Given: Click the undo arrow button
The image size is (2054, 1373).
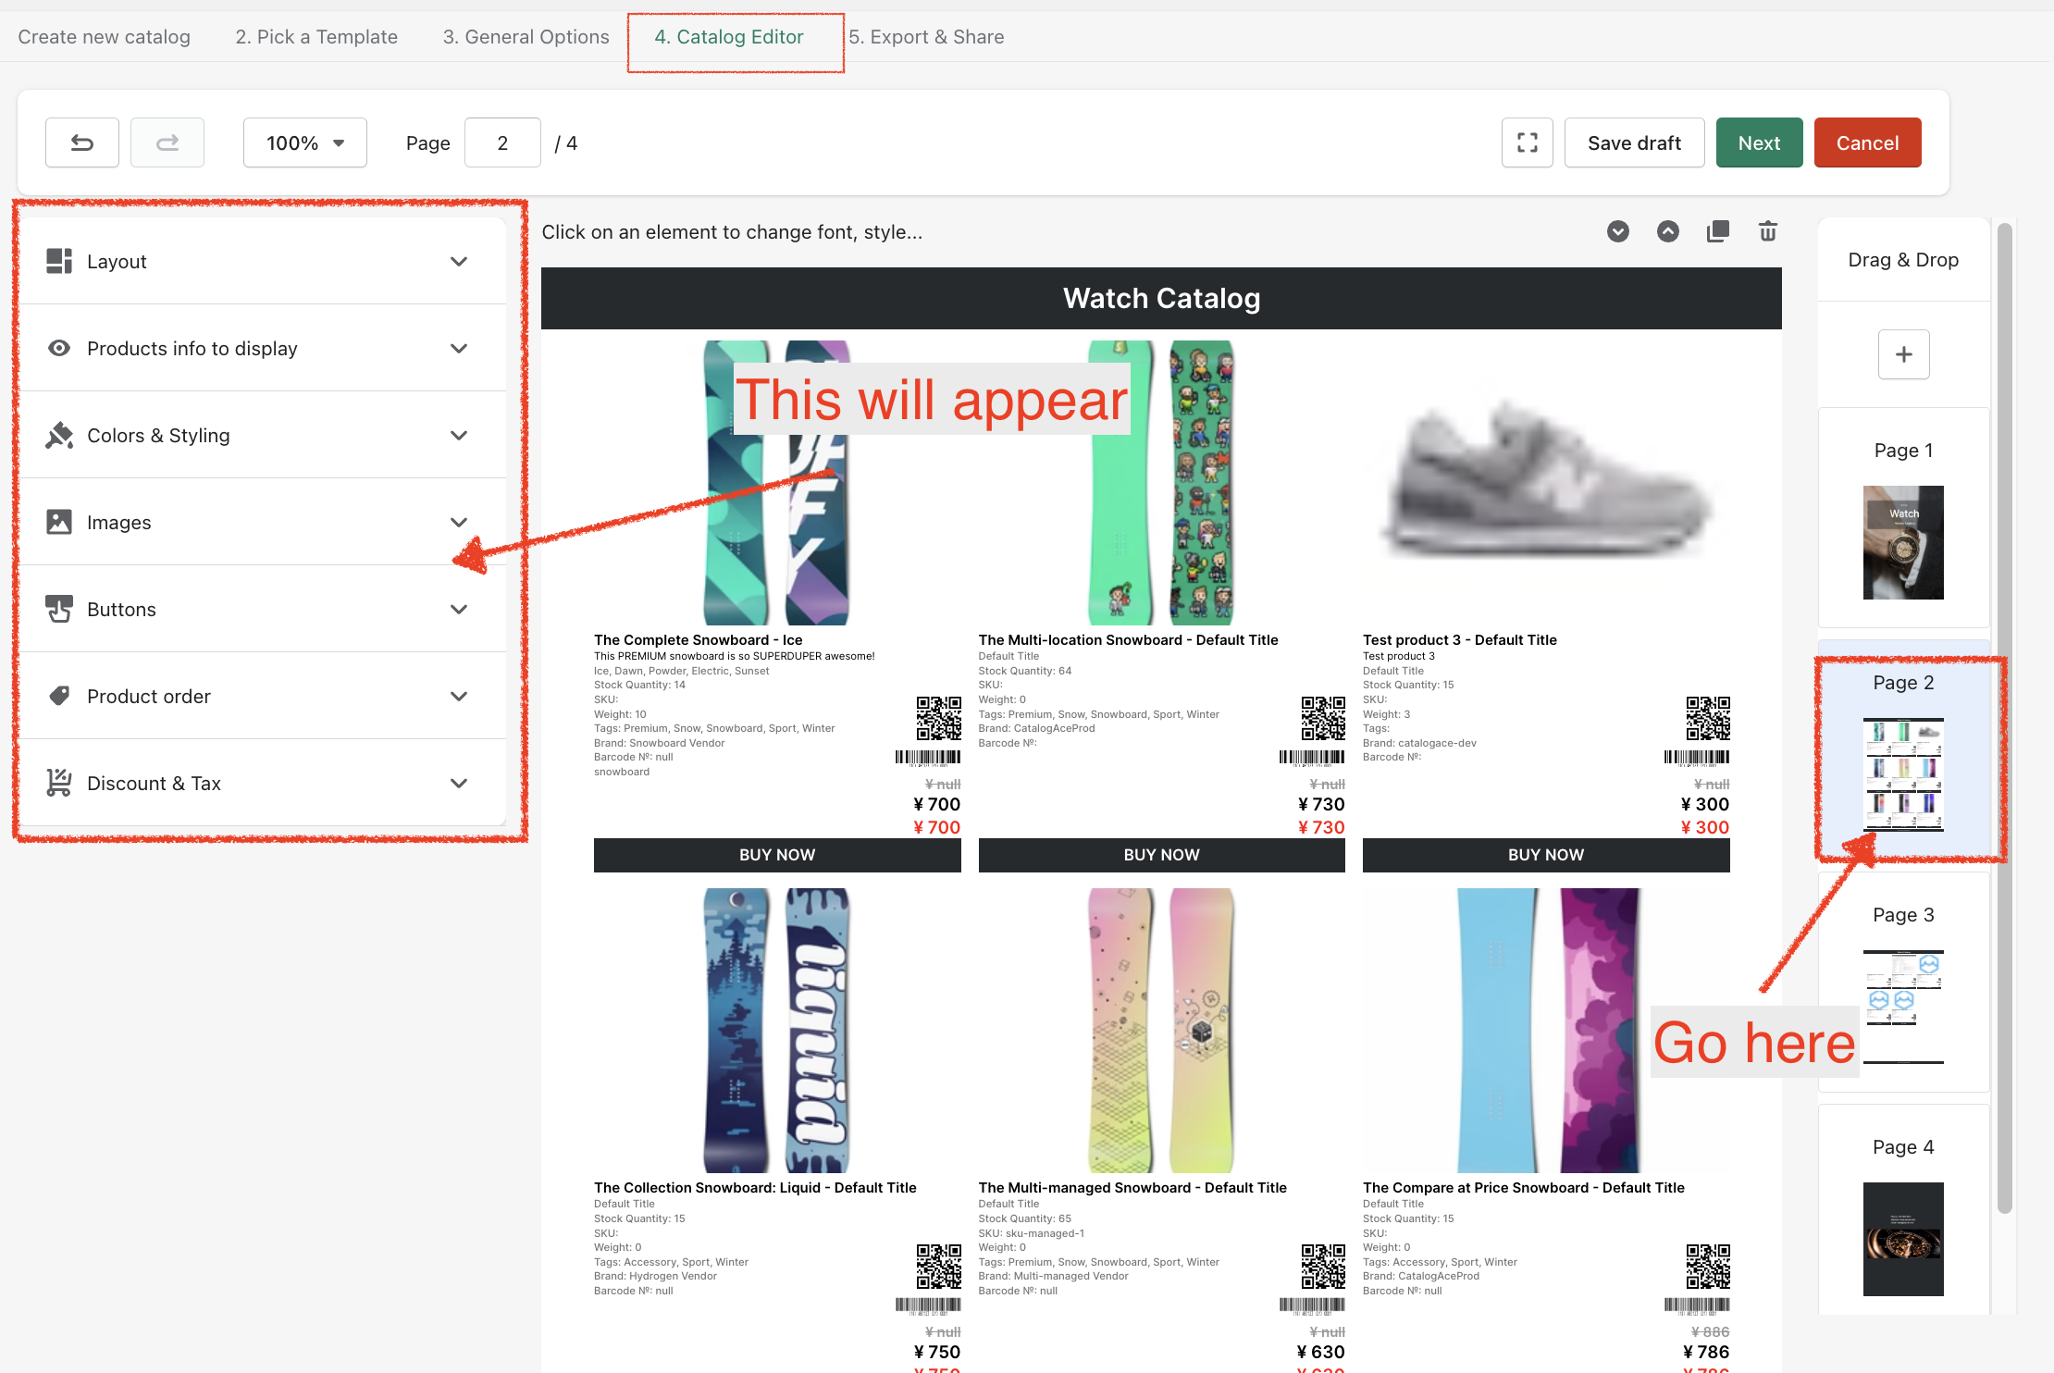Looking at the screenshot, I should pyautogui.click(x=82, y=142).
